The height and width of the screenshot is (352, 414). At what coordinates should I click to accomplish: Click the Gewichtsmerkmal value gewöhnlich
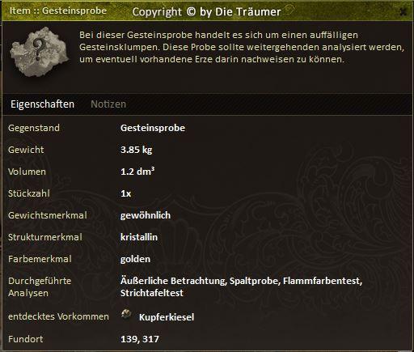tap(146, 215)
